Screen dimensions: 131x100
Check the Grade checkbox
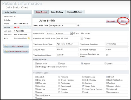(x=36, y=92)
